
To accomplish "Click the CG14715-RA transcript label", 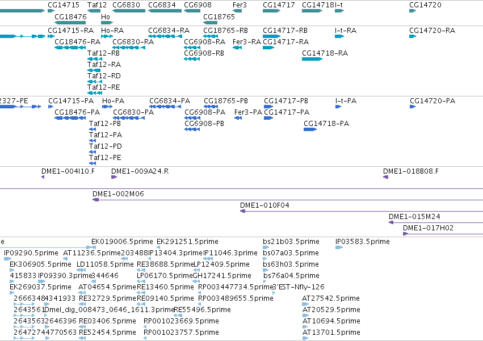I will pos(70,31).
